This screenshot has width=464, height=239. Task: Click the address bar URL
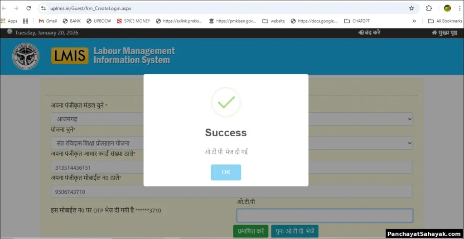coord(91,8)
